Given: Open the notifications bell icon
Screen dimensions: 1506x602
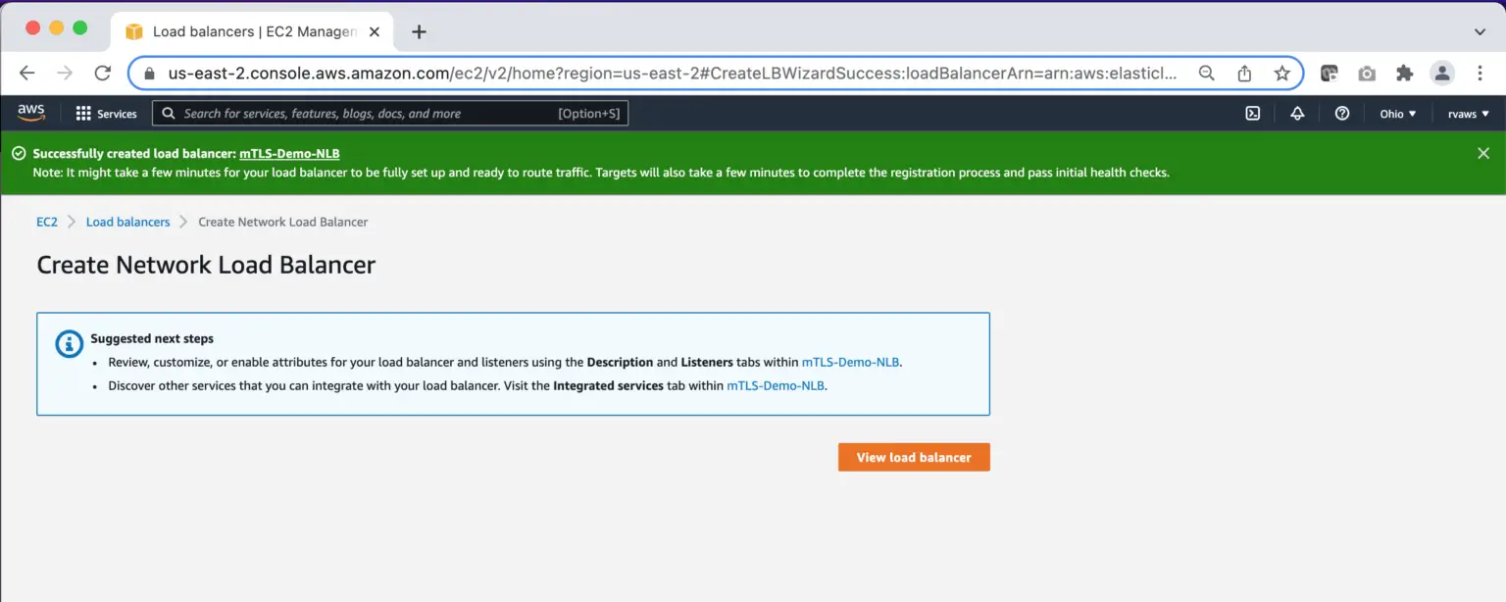Looking at the screenshot, I should pos(1297,114).
